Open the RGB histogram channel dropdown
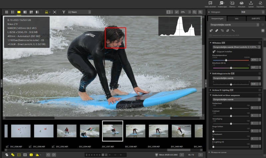Screen dimensions: 266x158 (252, 12)
